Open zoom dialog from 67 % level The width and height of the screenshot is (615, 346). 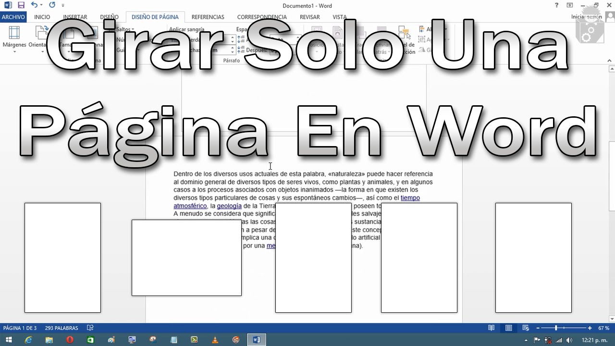[x=603, y=328]
